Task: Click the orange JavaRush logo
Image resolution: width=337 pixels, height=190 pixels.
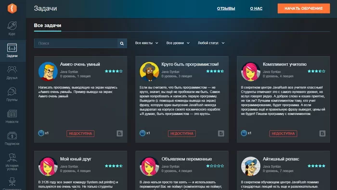Action: click(12, 8)
